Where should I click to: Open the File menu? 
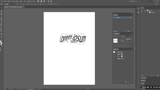(2, 1)
